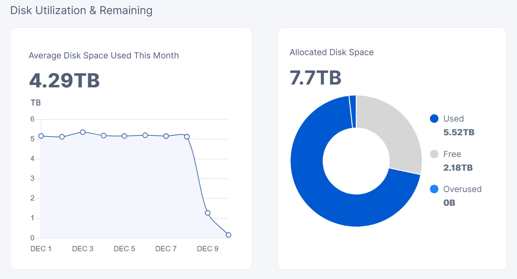Click the gray Free legend color dot
This screenshot has width=517, height=279.
(434, 154)
